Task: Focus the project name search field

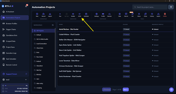Action: 150,7
